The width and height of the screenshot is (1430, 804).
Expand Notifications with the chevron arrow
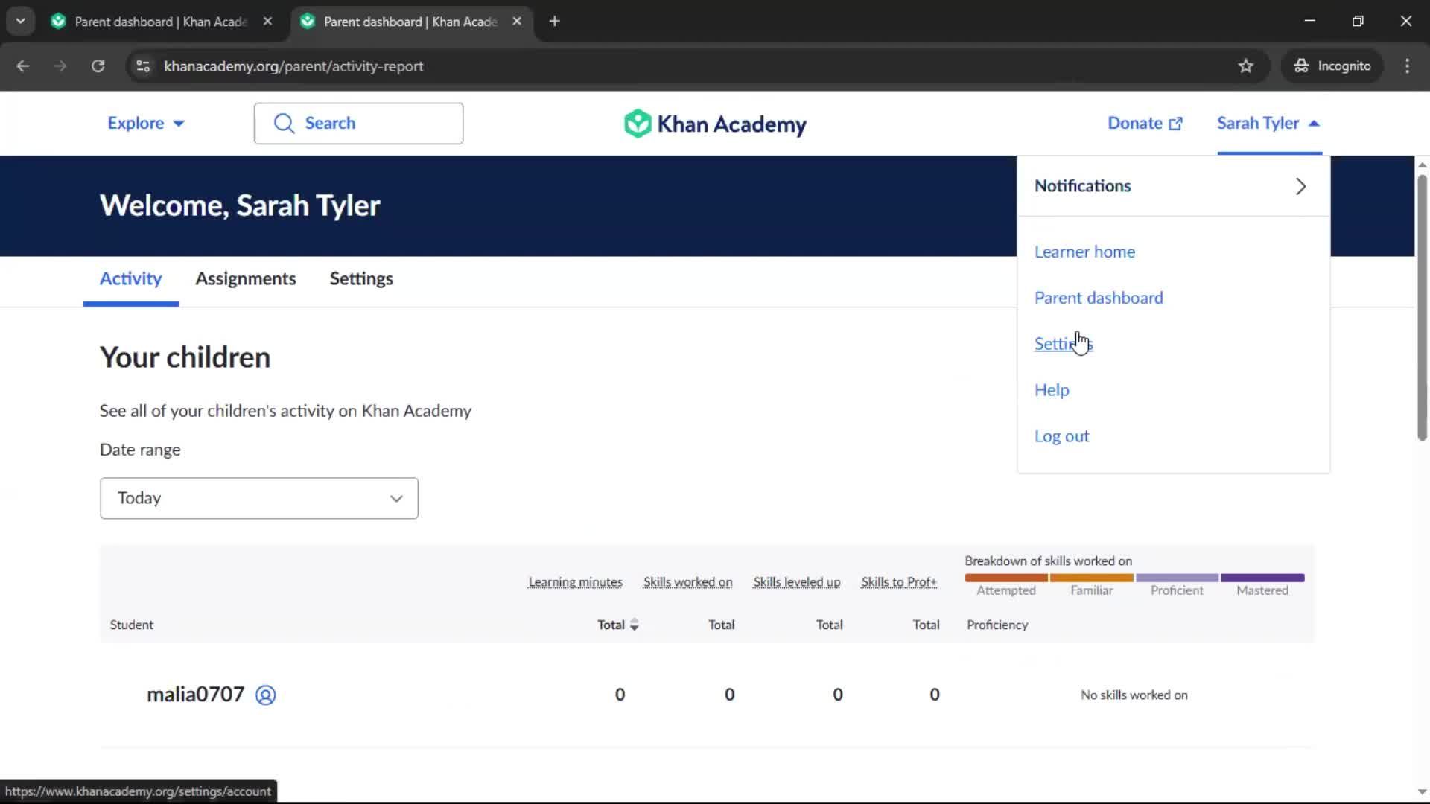click(1300, 186)
